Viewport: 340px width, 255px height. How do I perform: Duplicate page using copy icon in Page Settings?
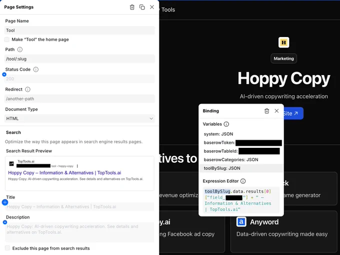(142, 7)
